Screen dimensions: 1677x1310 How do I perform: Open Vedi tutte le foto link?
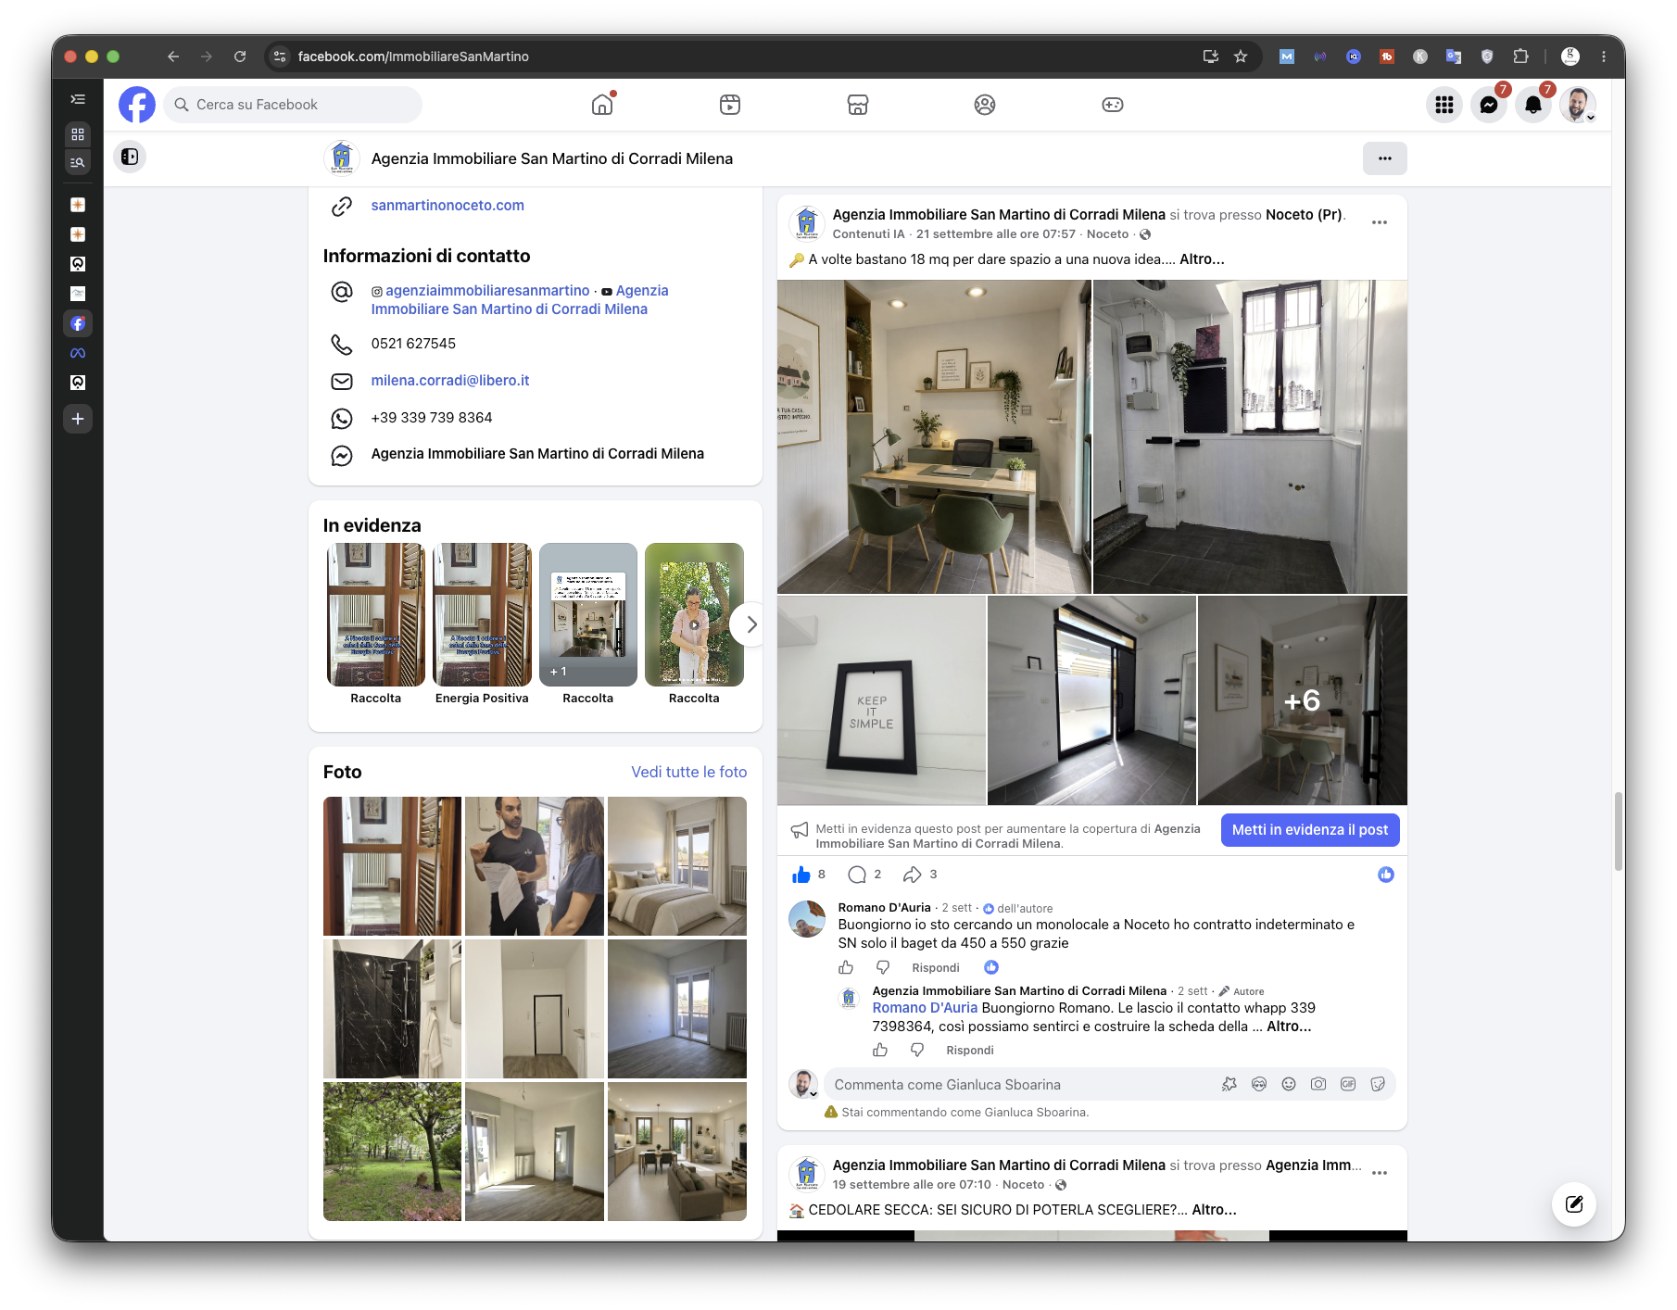(688, 772)
